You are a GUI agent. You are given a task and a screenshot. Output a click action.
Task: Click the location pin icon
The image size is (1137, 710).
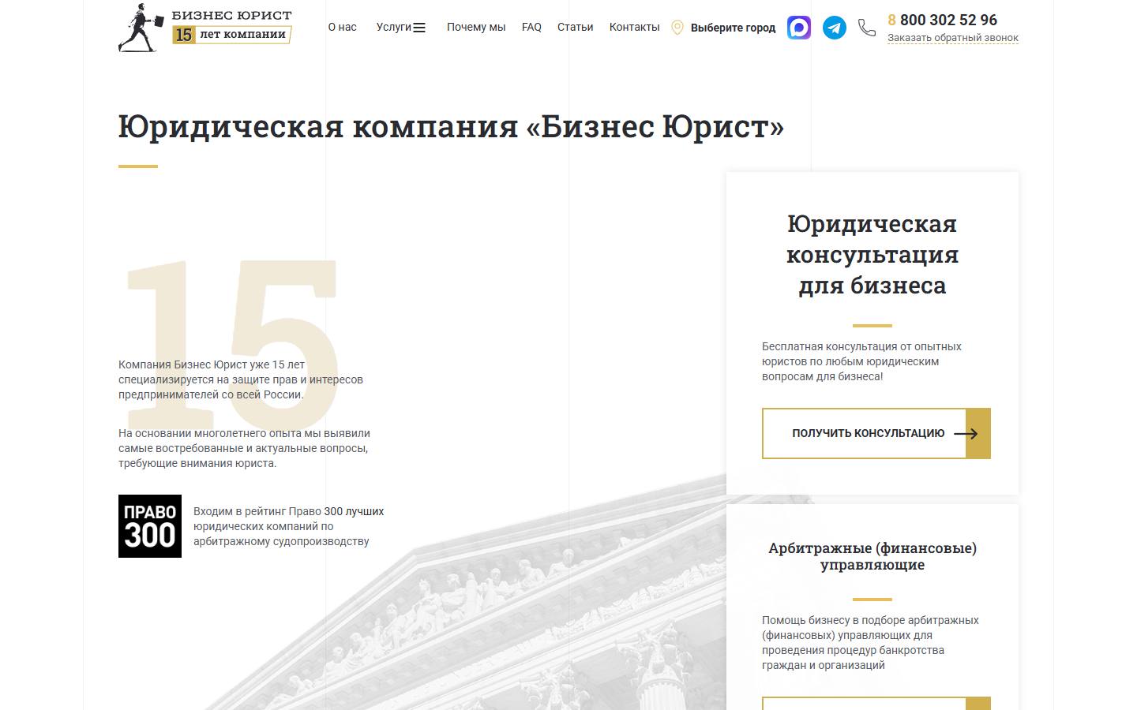(x=677, y=28)
